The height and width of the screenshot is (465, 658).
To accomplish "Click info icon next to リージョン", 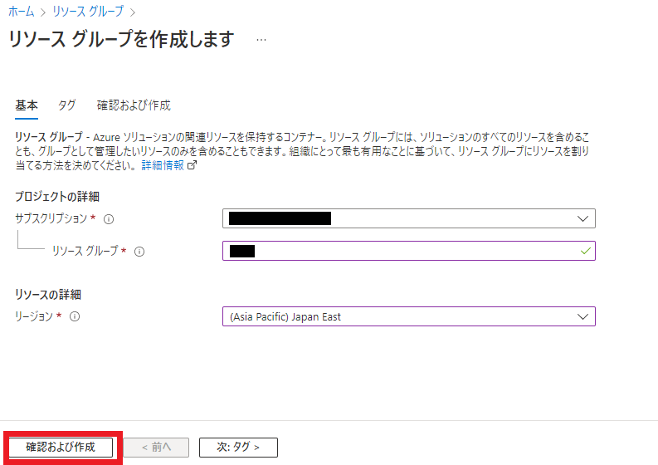I will click(x=75, y=316).
